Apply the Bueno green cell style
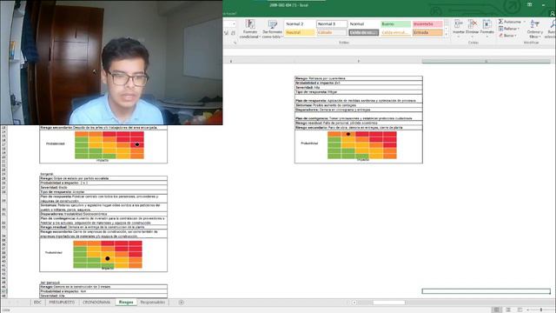Viewport: 556px width, 313px height. click(x=396, y=23)
